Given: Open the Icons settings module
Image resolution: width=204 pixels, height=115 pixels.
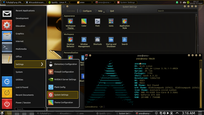Looking at the screenshot, I should coord(111,23).
